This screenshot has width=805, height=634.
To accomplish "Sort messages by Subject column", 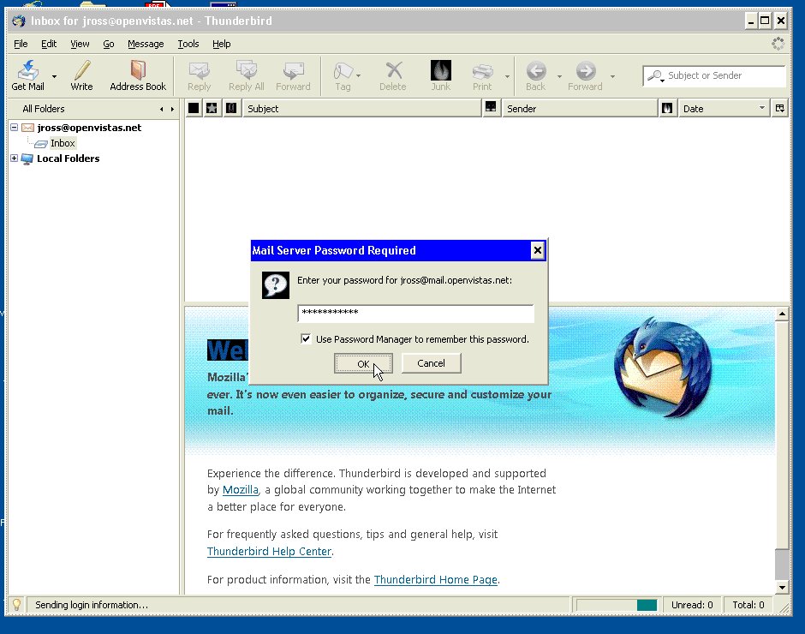I will (361, 109).
